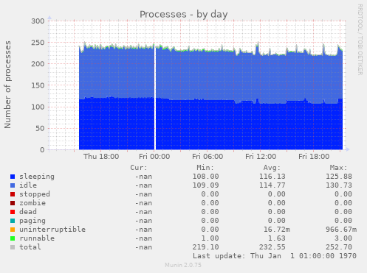Click the uninterruptible Avg value 16.72m
Viewport: 367px width, 273px height.
pos(277,230)
